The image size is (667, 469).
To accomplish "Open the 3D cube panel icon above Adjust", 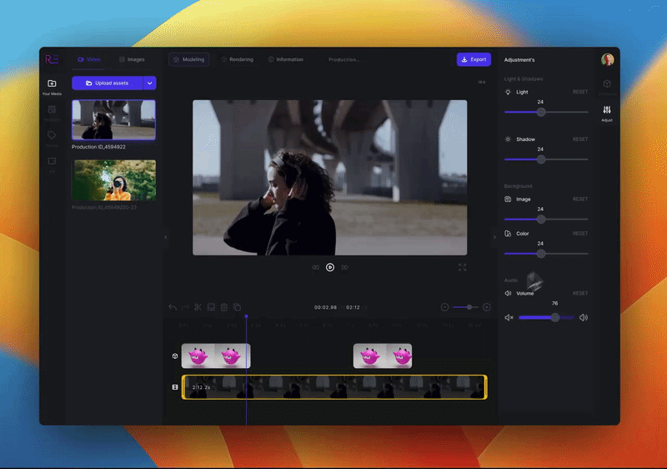I will coord(607,83).
